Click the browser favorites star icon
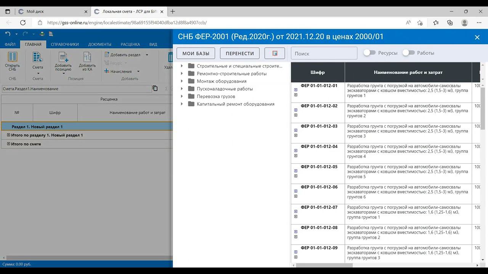 point(420,22)
